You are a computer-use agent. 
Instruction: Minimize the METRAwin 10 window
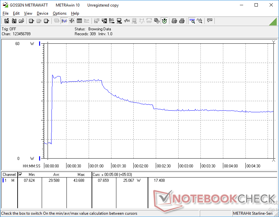click(242, 5)
